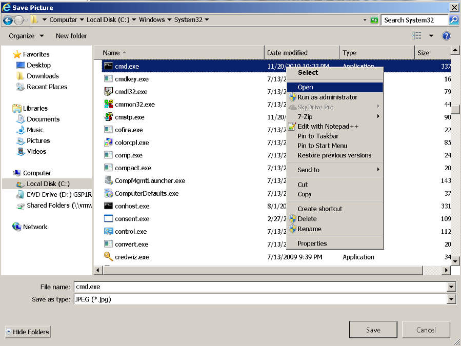Open the Save as type dropdown

(451, 299)
